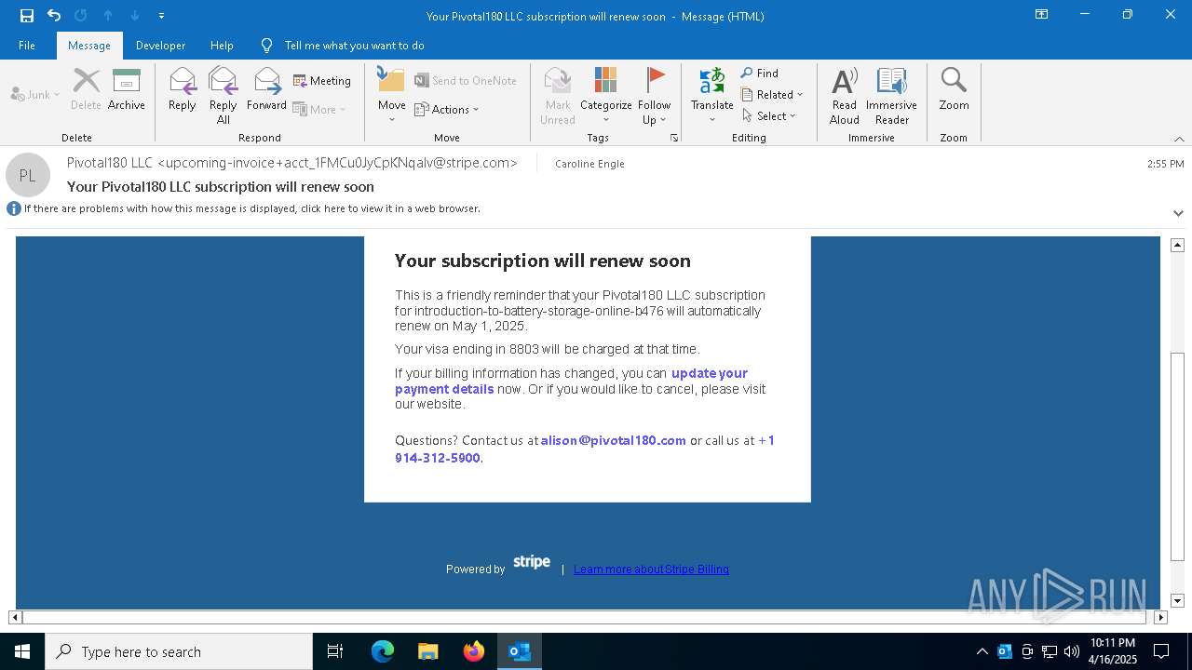Send message to OneNote
Screen dimensions: 1192x670
click(466, 81)
